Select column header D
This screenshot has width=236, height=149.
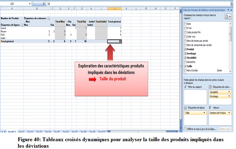60,9
